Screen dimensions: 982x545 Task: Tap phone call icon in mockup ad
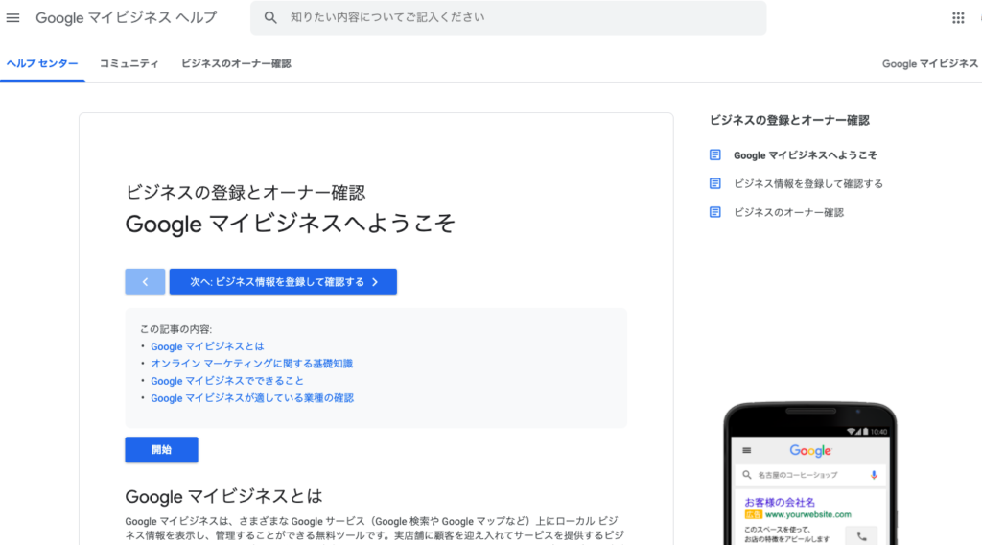pyautogui.click(x=862, y=536)
